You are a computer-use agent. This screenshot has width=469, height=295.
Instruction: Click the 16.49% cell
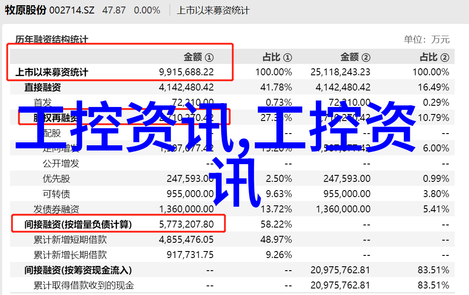pyautogui.click(x=433, y=87)
